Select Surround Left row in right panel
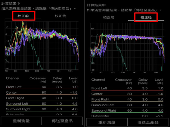The image size is (170, 127). click(127, 105)
